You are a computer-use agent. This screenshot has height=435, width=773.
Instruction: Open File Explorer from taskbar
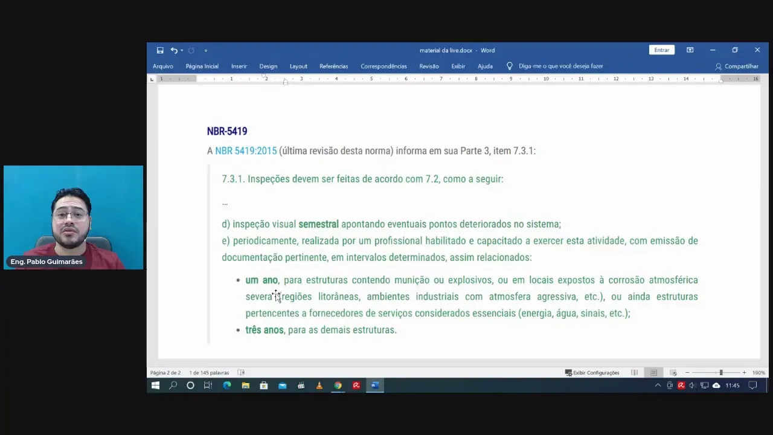[245, 385]
